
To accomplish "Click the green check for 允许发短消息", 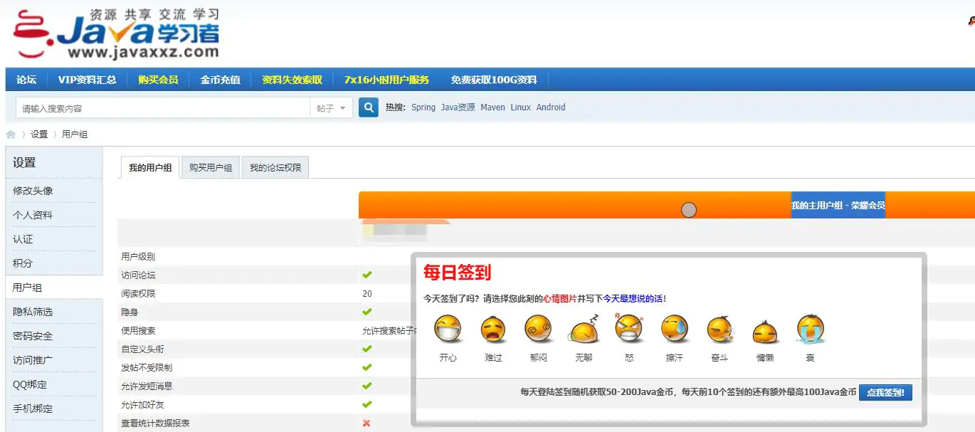I will pyautogui.click(x=367, y=386).
